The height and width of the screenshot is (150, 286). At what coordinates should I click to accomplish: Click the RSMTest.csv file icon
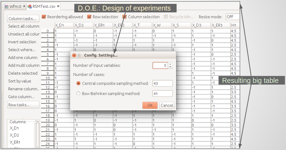(x=30, y=6)
